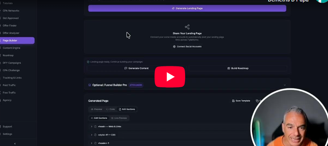The height and width of the screenshot is (146, 328).
Task: Play the YouTube video
Action: pos(170,77)
